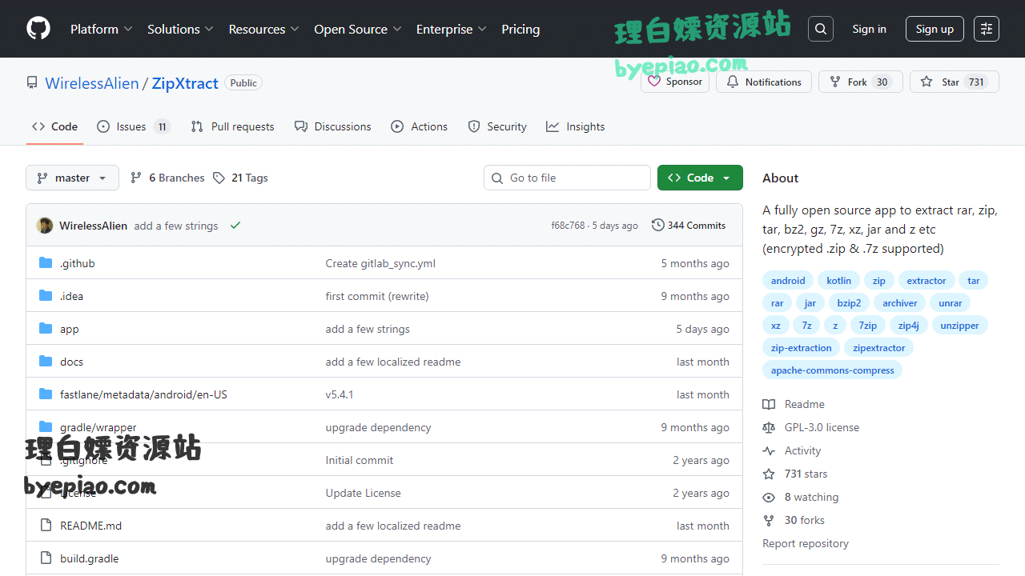
Task: Click the Sign up button
Action: click(x=935, y=28)
